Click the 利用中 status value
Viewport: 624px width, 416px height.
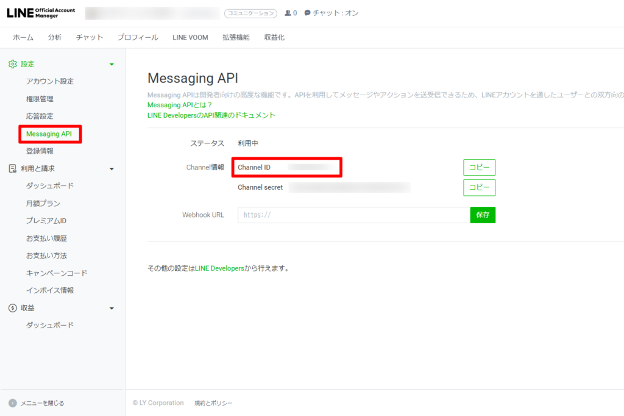[x=248, y=143]
